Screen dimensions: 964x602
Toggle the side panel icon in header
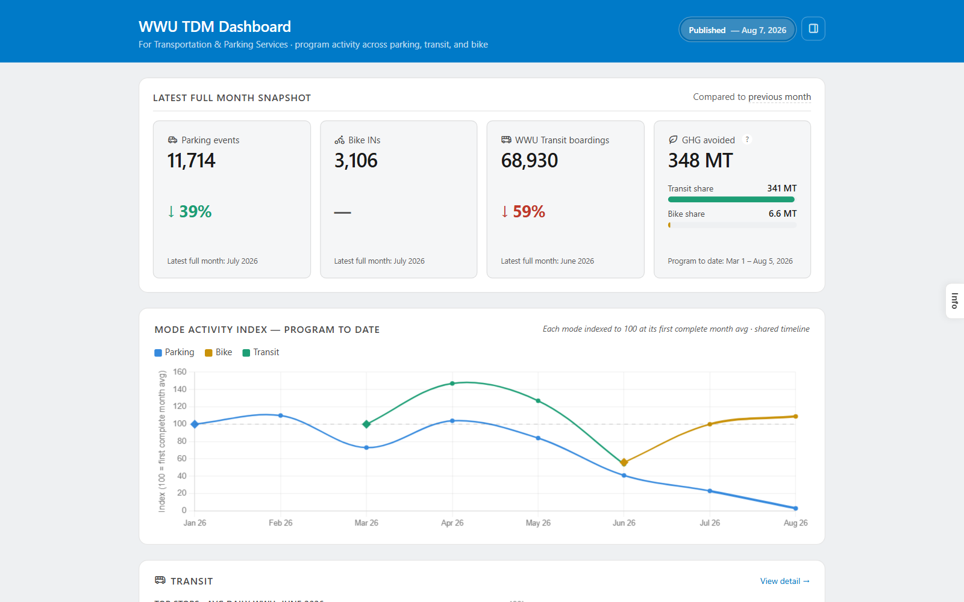(x=813, y=29)
